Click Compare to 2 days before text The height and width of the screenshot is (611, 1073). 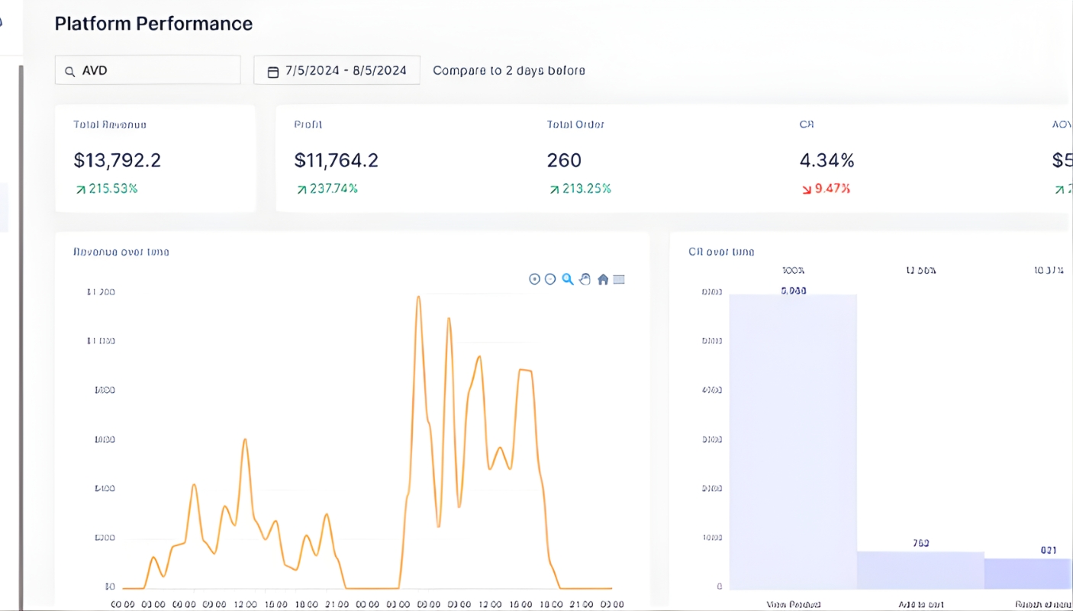coord(508,70)
